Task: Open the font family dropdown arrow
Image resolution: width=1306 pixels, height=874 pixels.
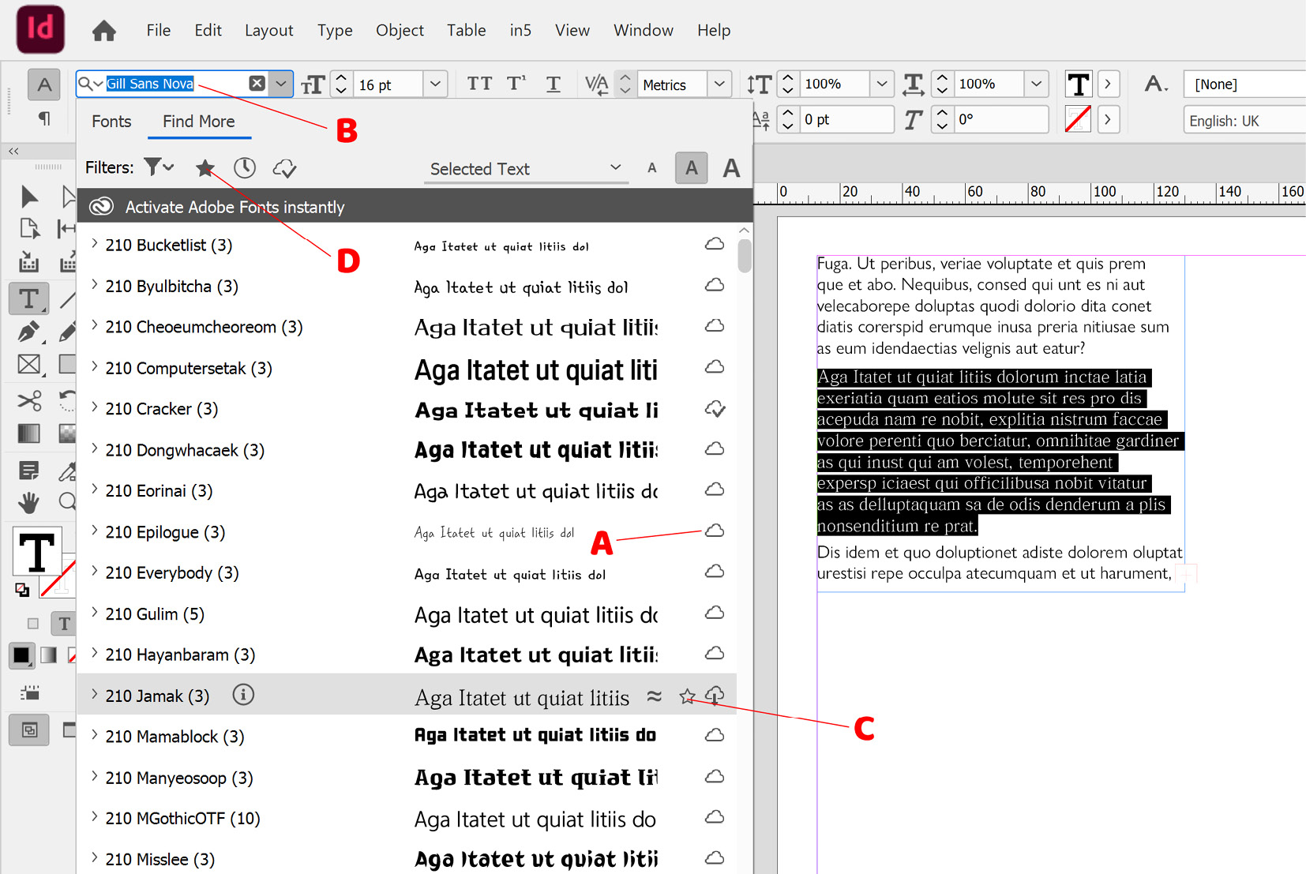Action: click(280, 84)
